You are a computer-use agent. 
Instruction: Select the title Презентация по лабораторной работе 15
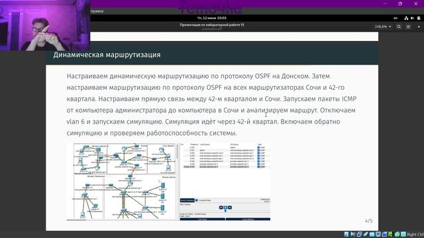click(x=212, y=25)
